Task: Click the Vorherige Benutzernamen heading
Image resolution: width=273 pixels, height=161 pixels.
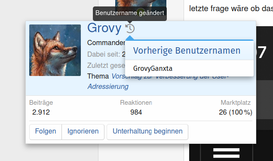Action: pyautogui.click(x=187, y=51)
